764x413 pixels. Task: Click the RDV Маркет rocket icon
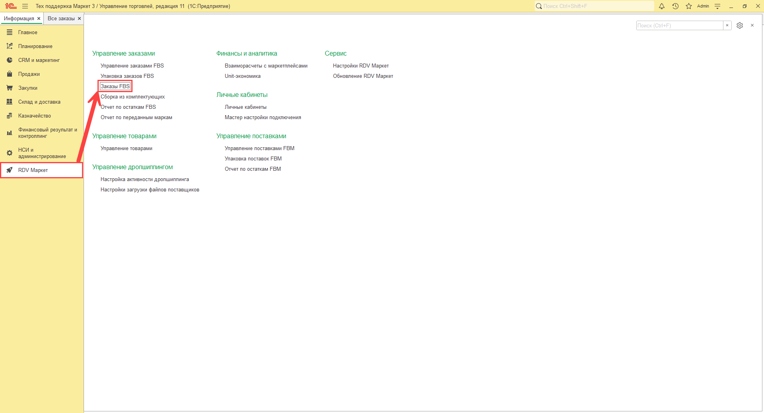coord(10,170)
